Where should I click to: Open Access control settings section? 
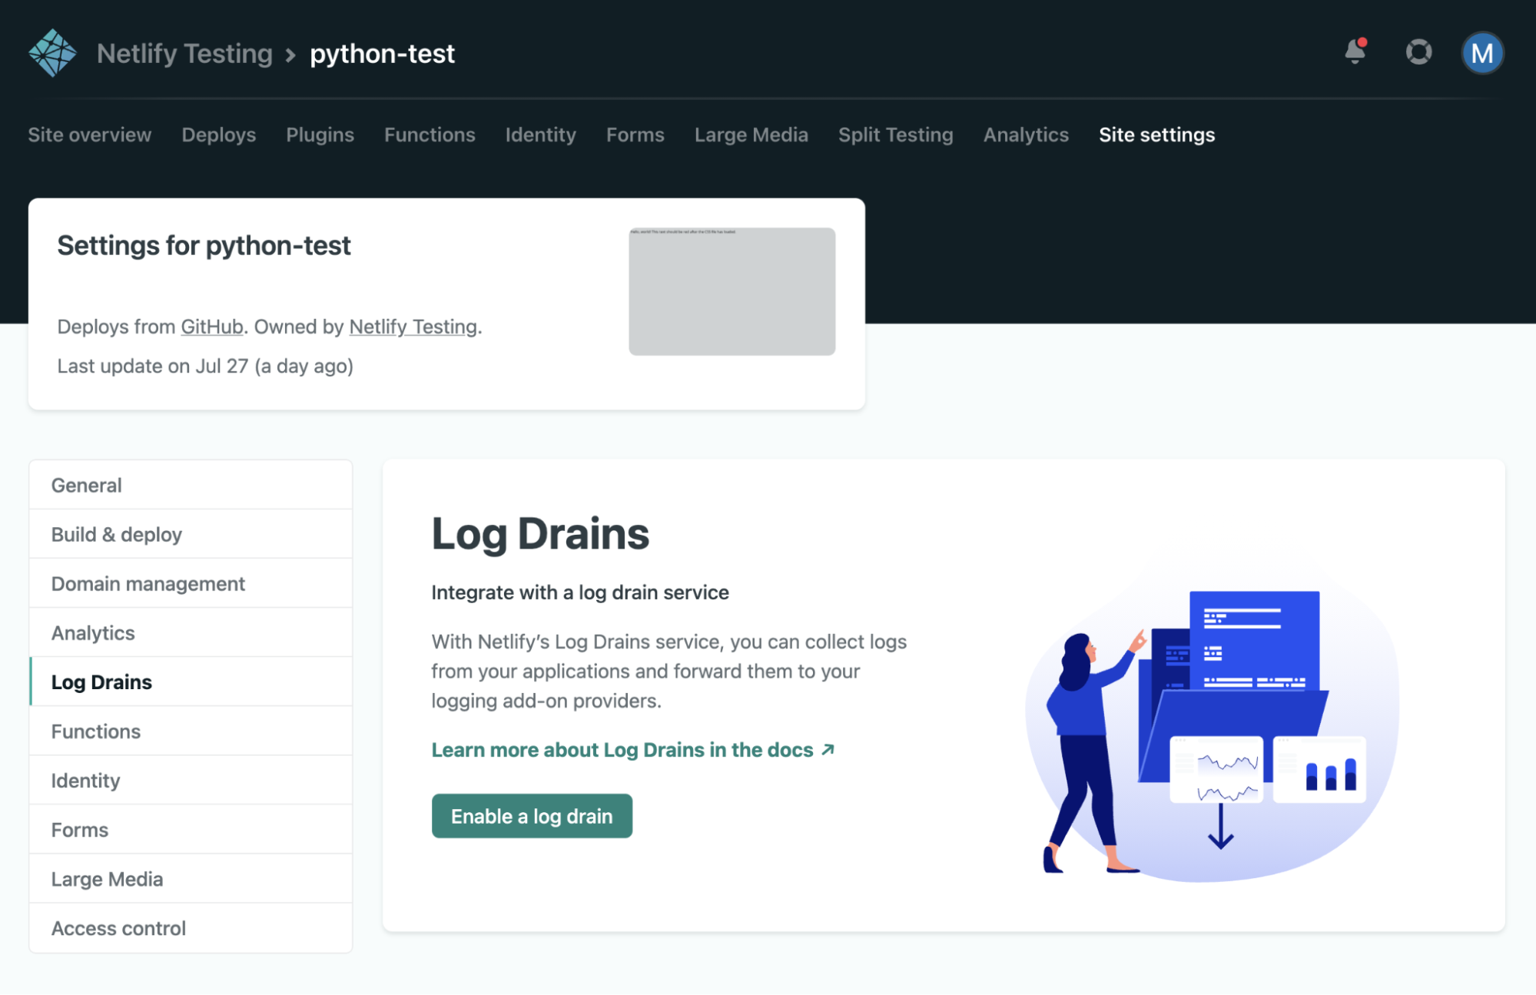point(118,928)
